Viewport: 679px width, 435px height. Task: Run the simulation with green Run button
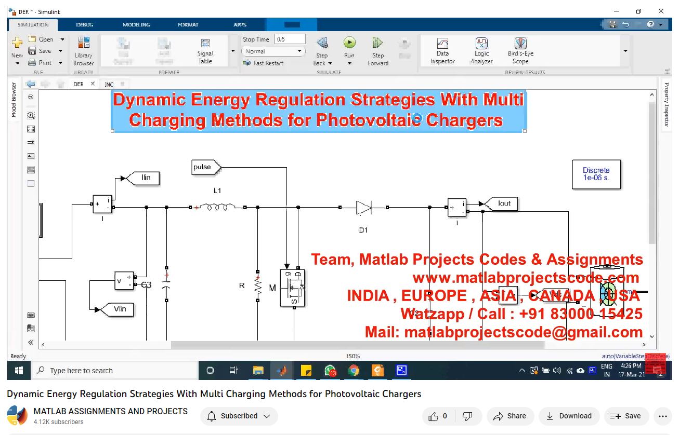click(x=349, y=43)
